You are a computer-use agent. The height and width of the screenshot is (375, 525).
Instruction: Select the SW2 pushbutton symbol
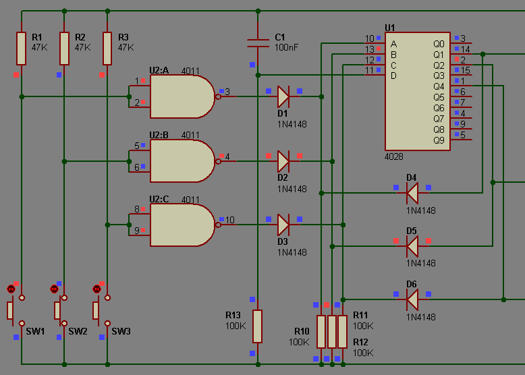pyautogui.click(x=59, y=310)
